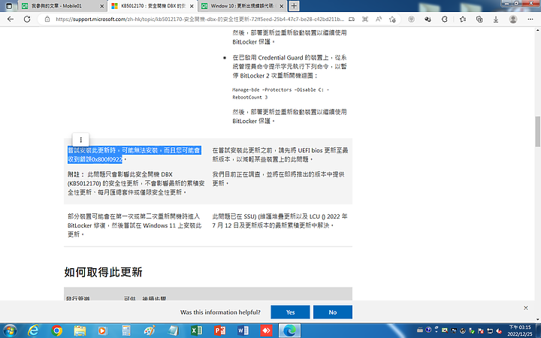Open a new browser tab
Image resolution: width=541 pixels, height=338 pixels.
[x=294, y=6]
